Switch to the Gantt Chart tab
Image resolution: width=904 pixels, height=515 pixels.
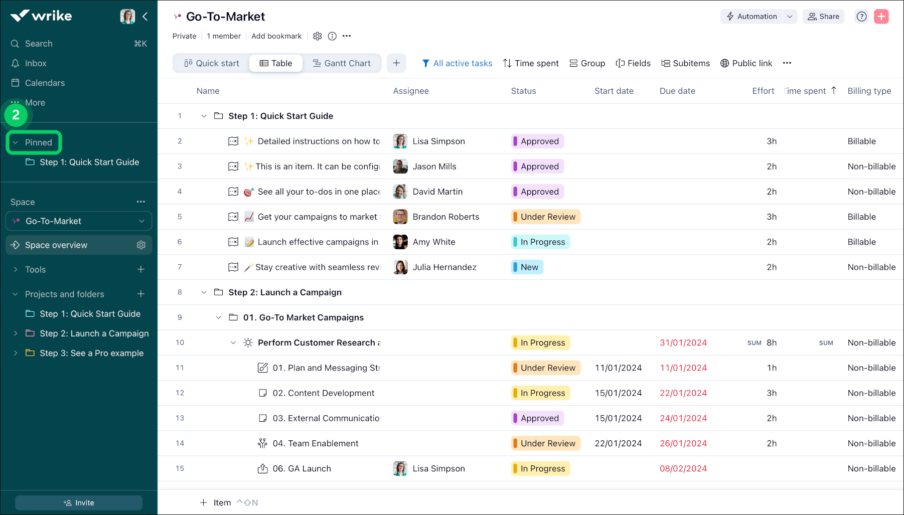point(342,63)
